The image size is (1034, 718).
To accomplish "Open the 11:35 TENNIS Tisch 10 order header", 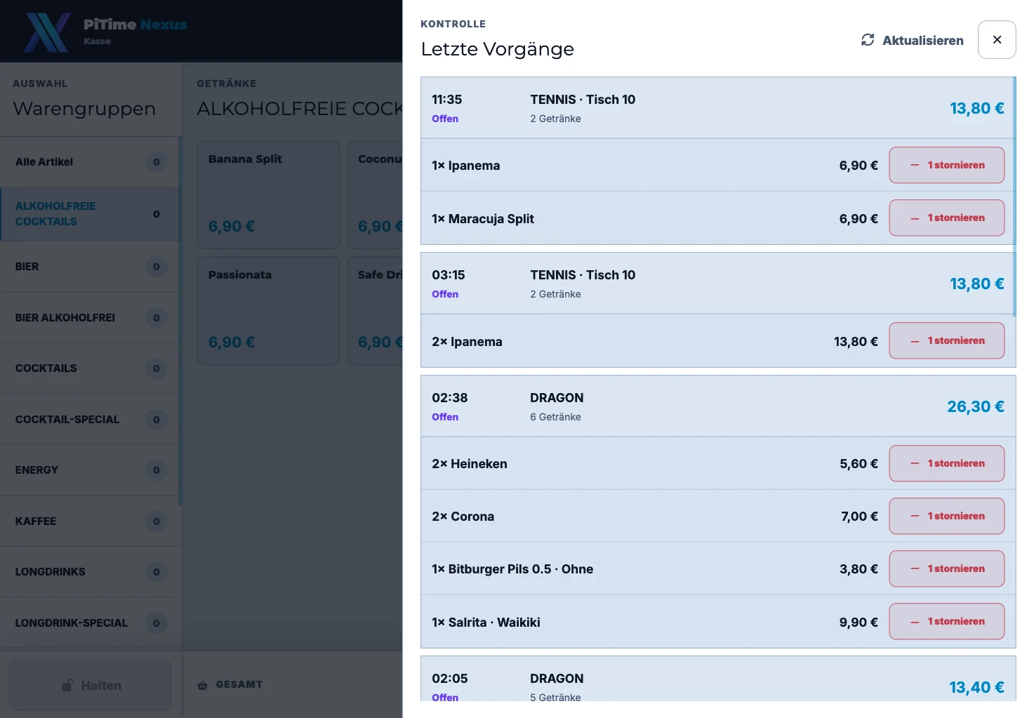I will coord(717,108).
